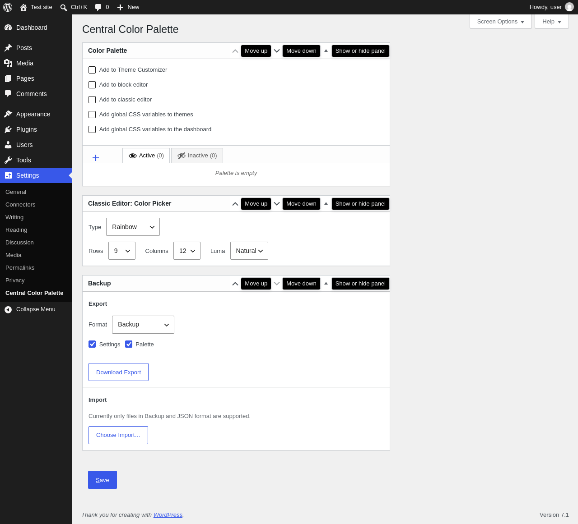Check Add global CSS variables to themes
The image size is (578, 524).
[x=92, y=115]
